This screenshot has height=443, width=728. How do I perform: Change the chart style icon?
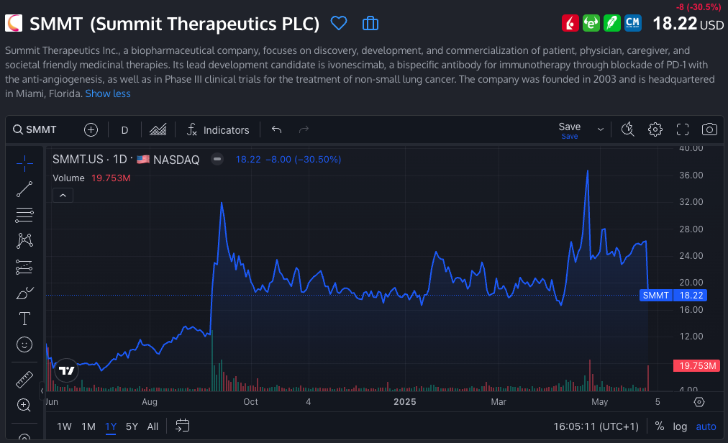tap(158, 129)
